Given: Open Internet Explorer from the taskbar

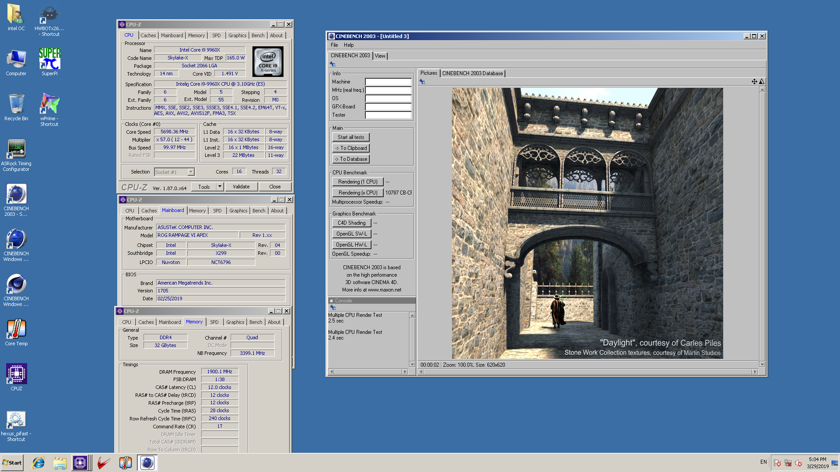Looking at the screenshot, I should (38, 463).
